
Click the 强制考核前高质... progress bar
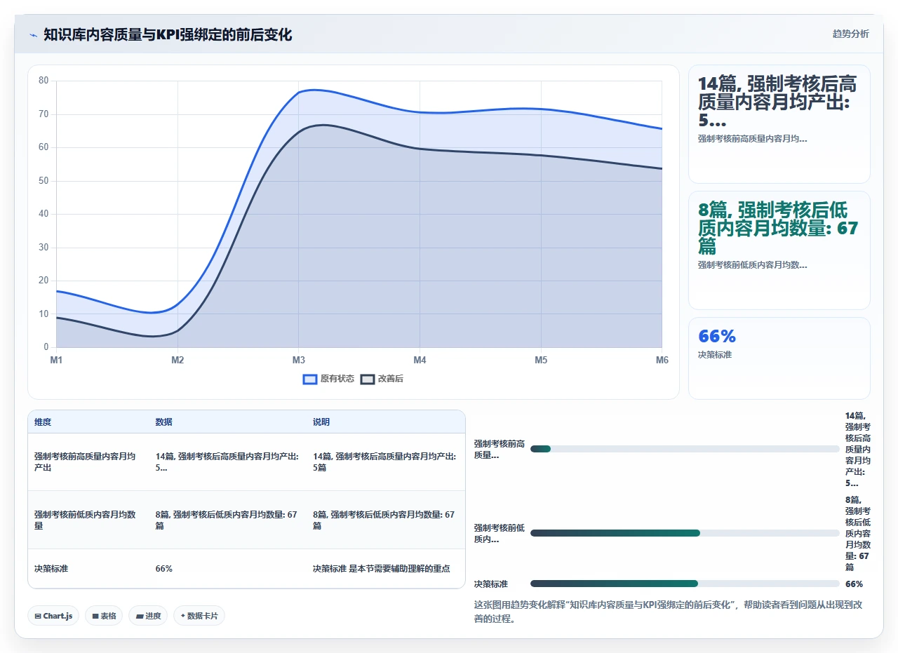pyautogui.click(x=685, y=449)
